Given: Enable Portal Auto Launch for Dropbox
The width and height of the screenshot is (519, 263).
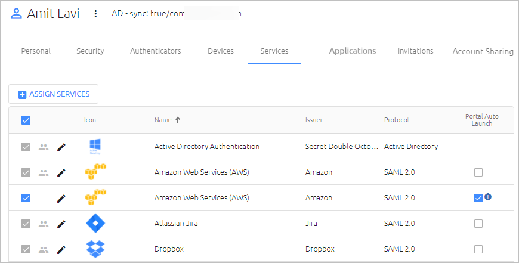Looking at the screenshot, I should [x=478, y=249].
